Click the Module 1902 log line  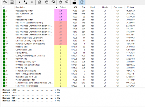(31, 90)
